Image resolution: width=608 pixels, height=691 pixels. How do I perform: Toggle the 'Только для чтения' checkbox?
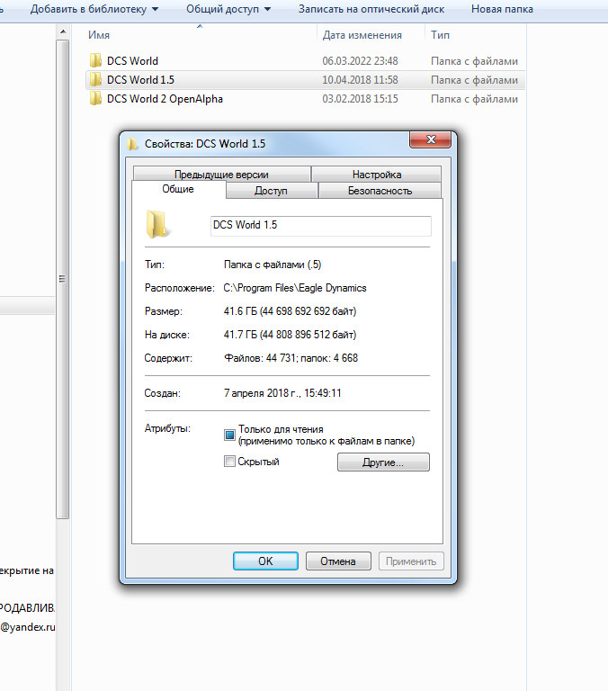(229, 435)
